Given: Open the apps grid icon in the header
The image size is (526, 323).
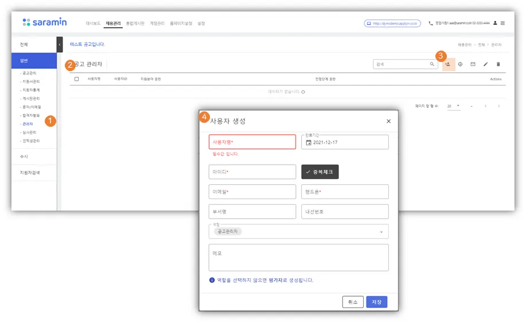Looking at the screenshot, I should [502, 23].
